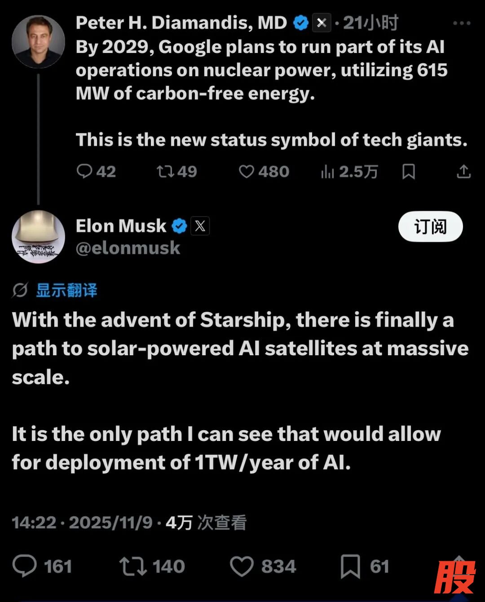The width and height of the screenshot is (485, 602).
Task: Repost Elon Musk's post with 140 reposts
Action: [133, 566]
